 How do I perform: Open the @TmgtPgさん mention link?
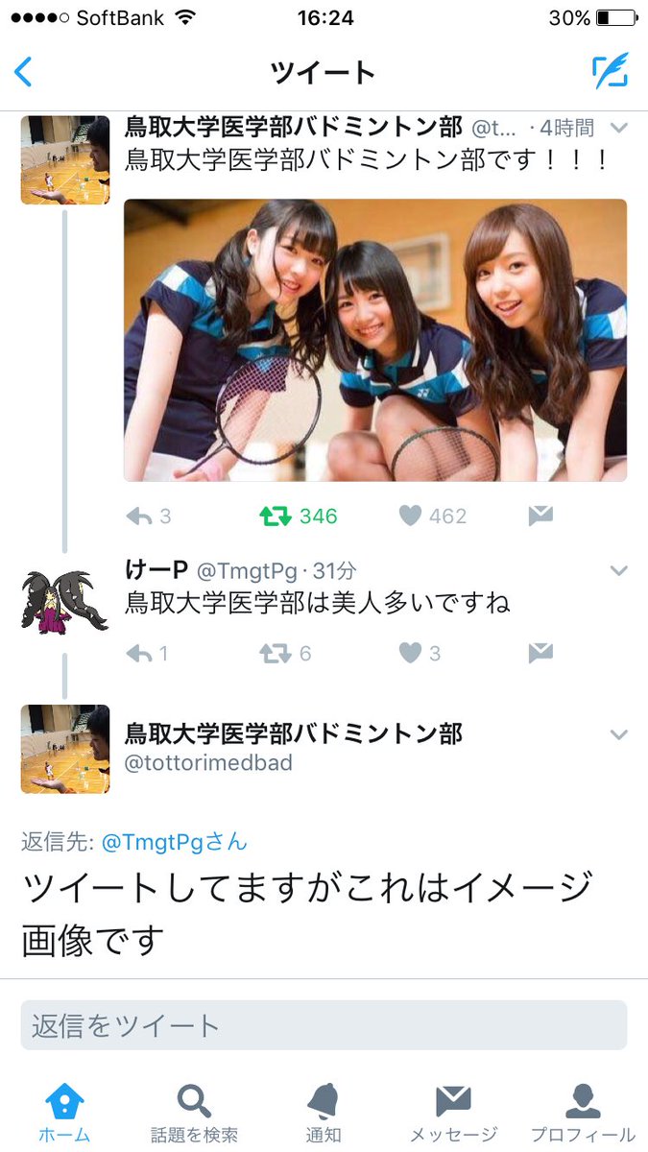tap(174, 842)
